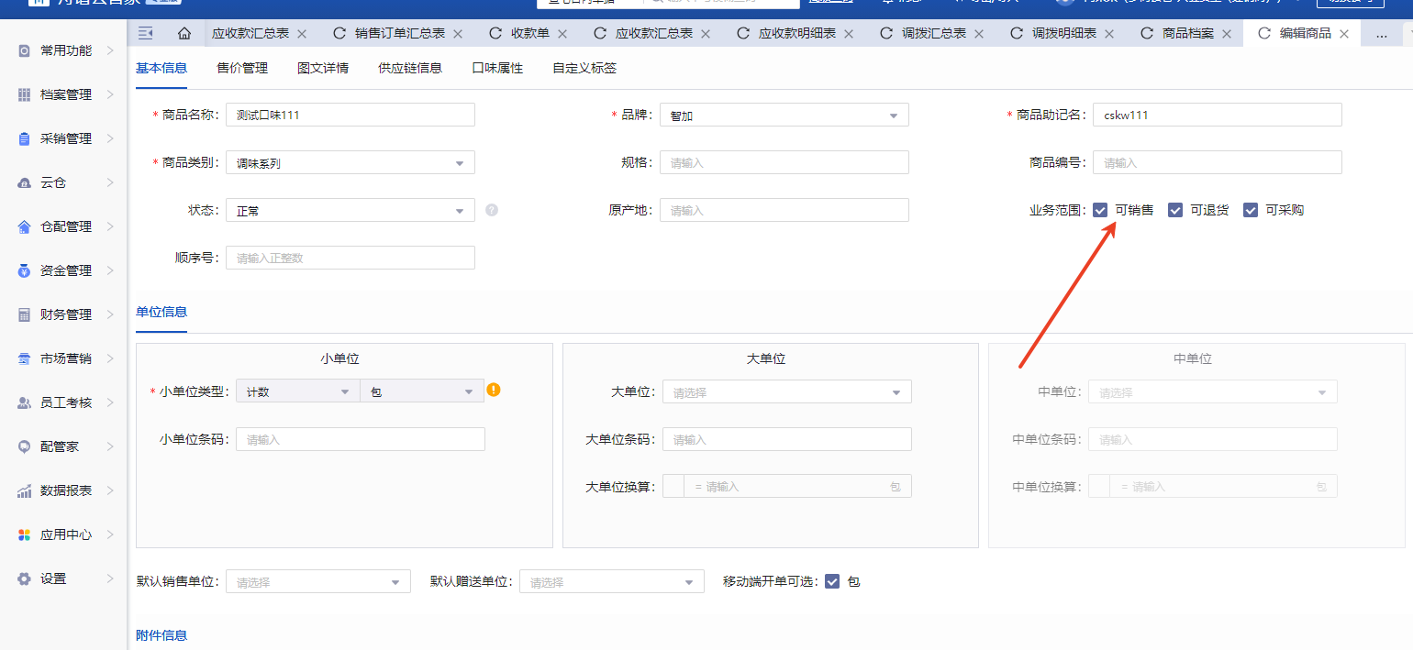Switch to the 售价管理 tab
Viewport: 1413px width, 650px height.
(x=242, y=68)
